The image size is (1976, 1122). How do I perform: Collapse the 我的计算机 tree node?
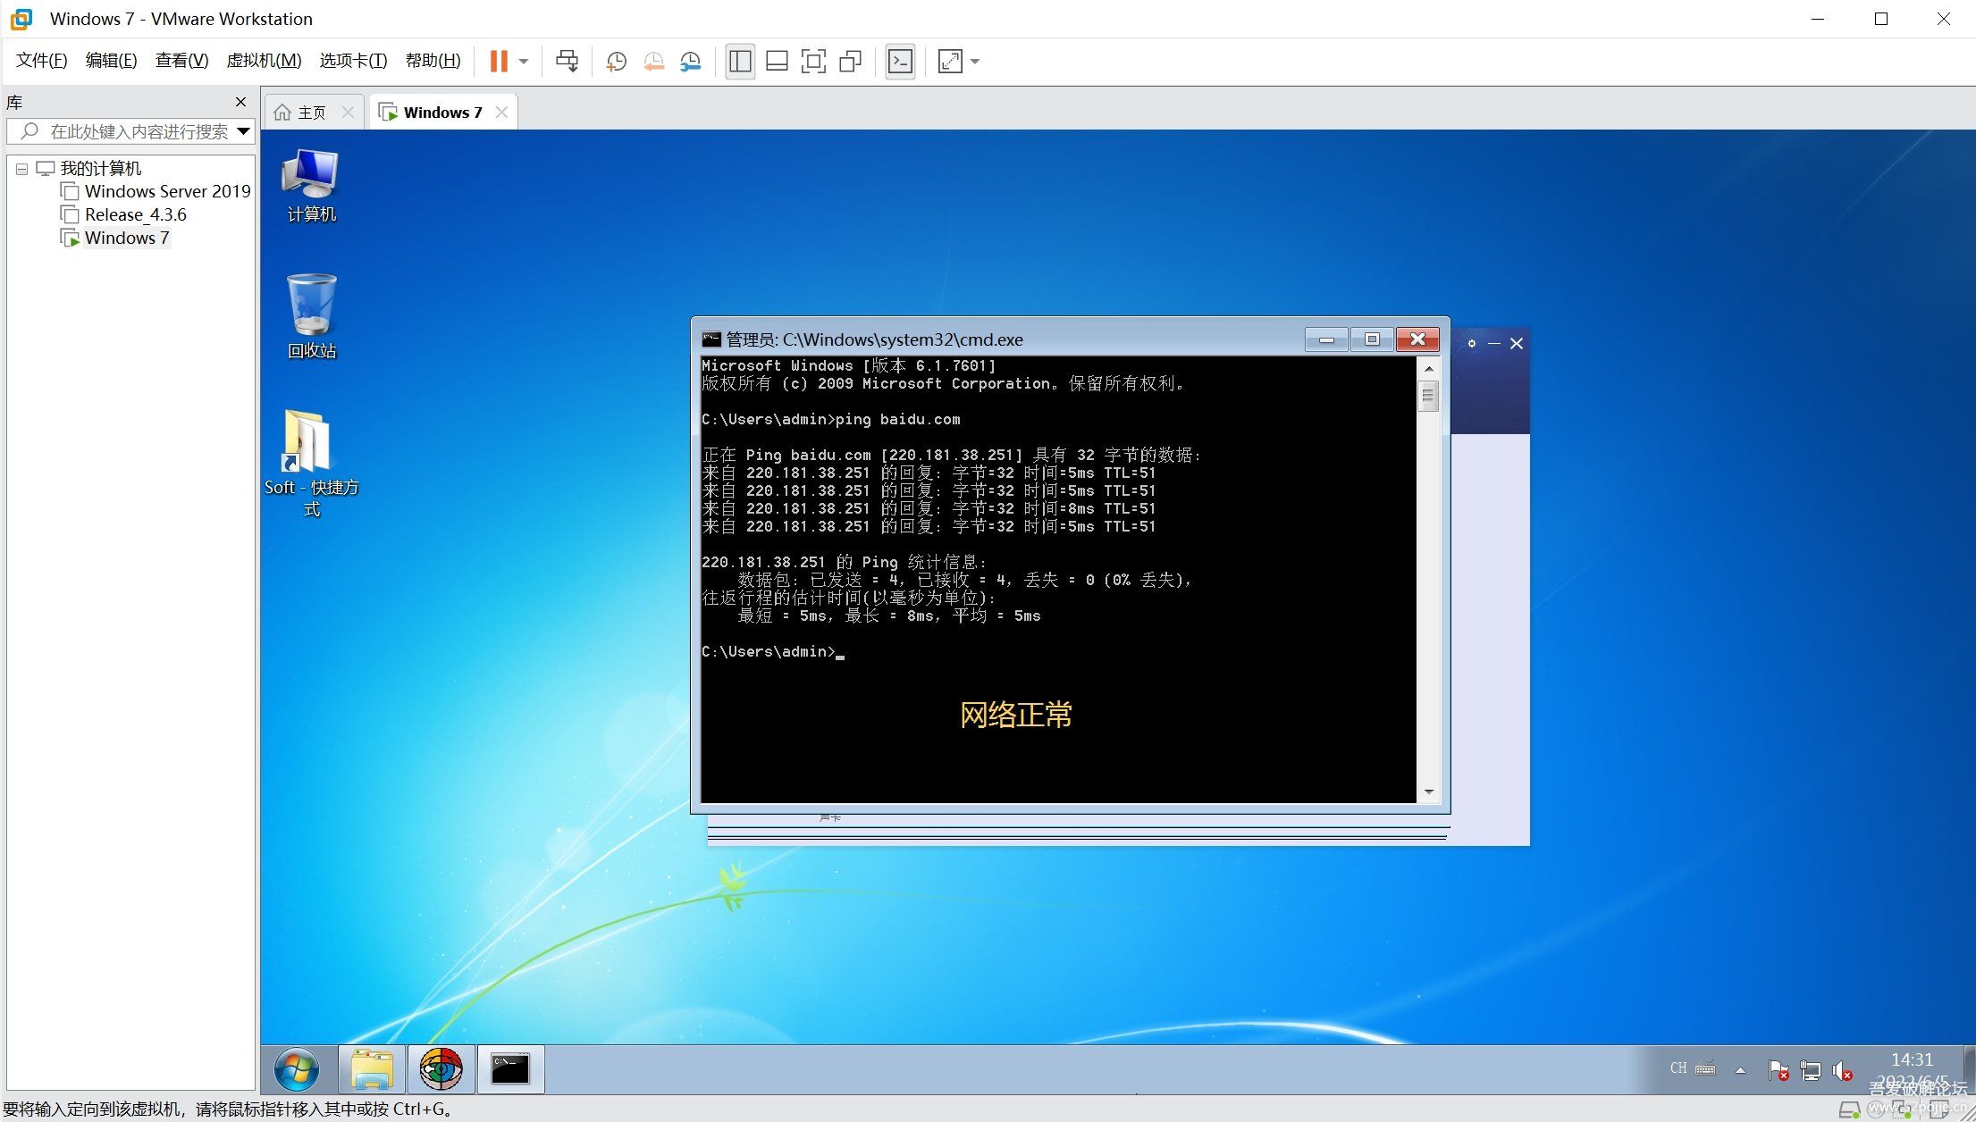(x=21, y=169)
